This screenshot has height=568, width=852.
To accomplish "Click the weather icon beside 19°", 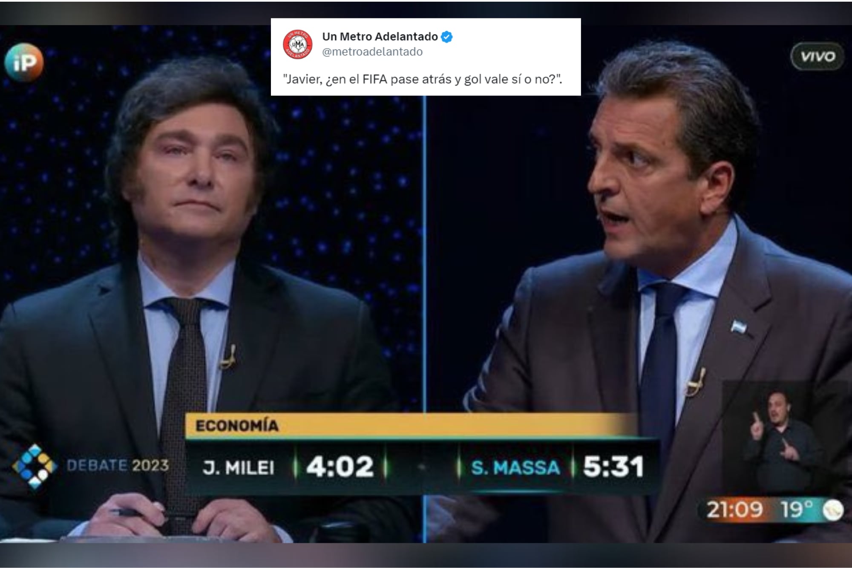I will (x=833, y=510).
